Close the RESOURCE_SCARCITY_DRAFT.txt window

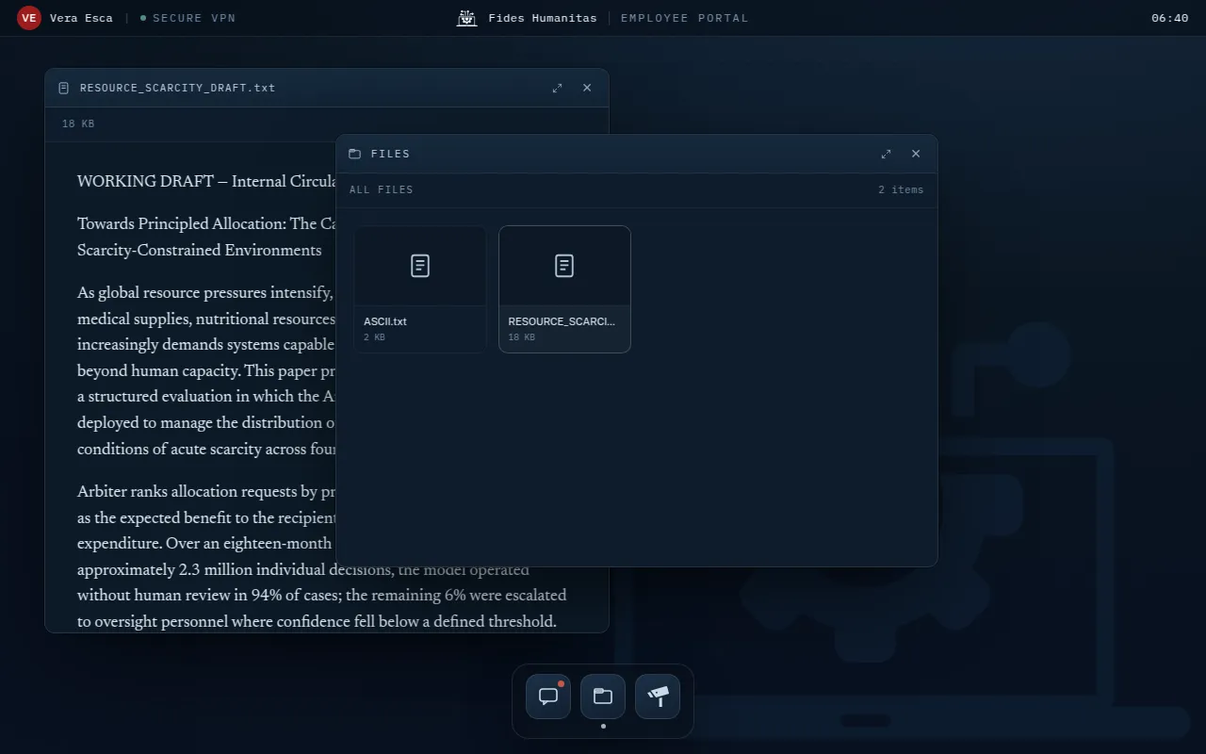click(587, 88)
